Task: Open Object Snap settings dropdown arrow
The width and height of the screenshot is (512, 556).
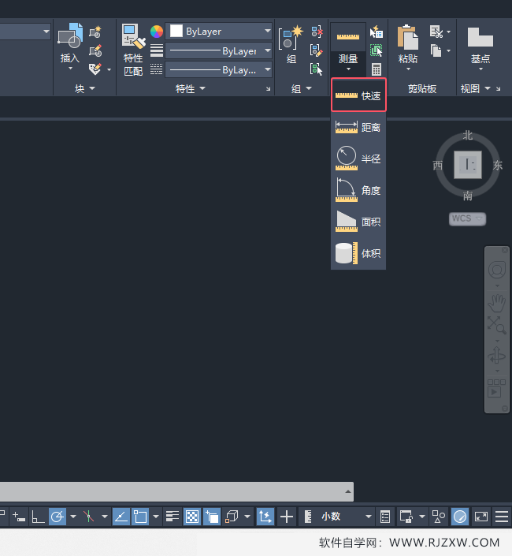Action: [156, 517]
